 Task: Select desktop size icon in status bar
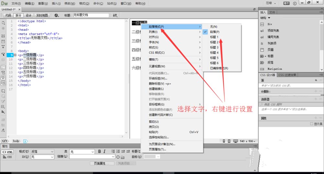[x=236, y=141]
